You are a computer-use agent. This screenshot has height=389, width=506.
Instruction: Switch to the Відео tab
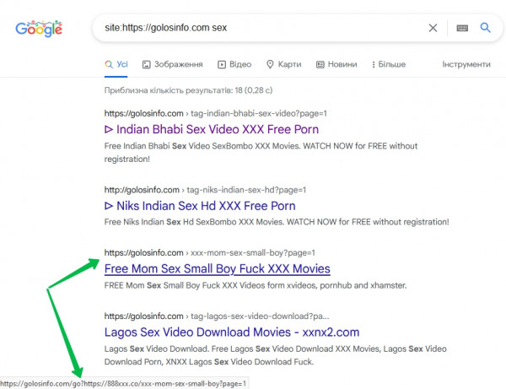pos(234,64)
